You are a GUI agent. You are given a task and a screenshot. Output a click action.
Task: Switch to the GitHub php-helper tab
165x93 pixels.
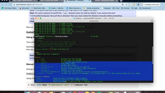(105, 1)
